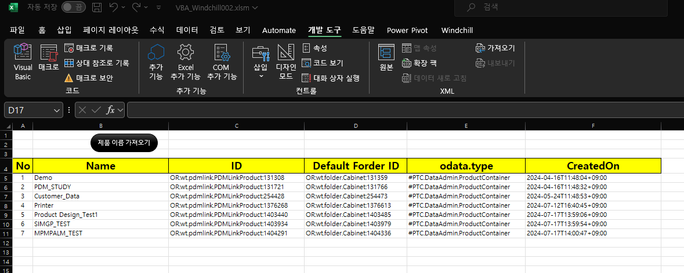The width and height of the screenshot is (684, 273).
Task: Open the Undo history dropdown
Action: (x=124, y=8)
